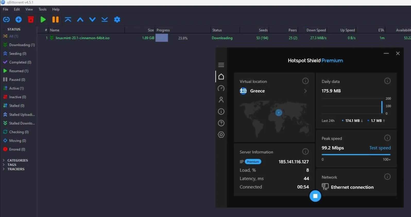This screenshot has height=217, width=411.
Task: Open qBittorrent options gear icon
Action: [x=117, y=19]
